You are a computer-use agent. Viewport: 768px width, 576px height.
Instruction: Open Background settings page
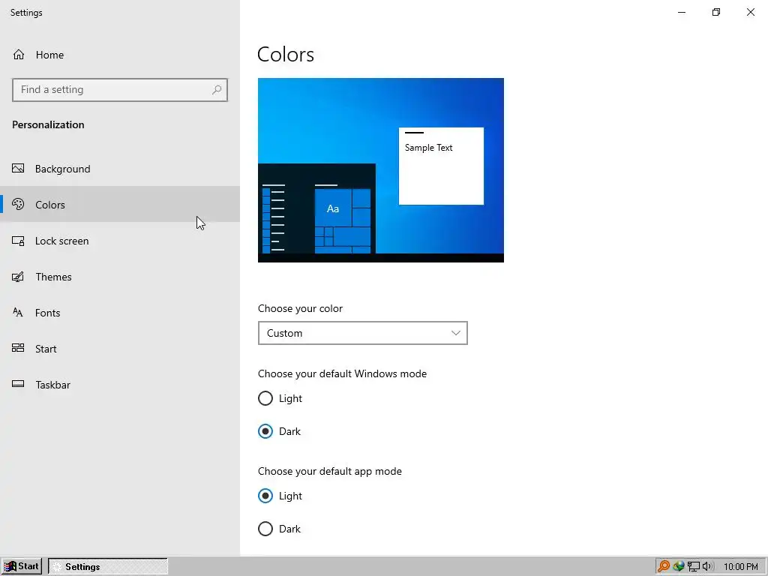click(120, 169)
